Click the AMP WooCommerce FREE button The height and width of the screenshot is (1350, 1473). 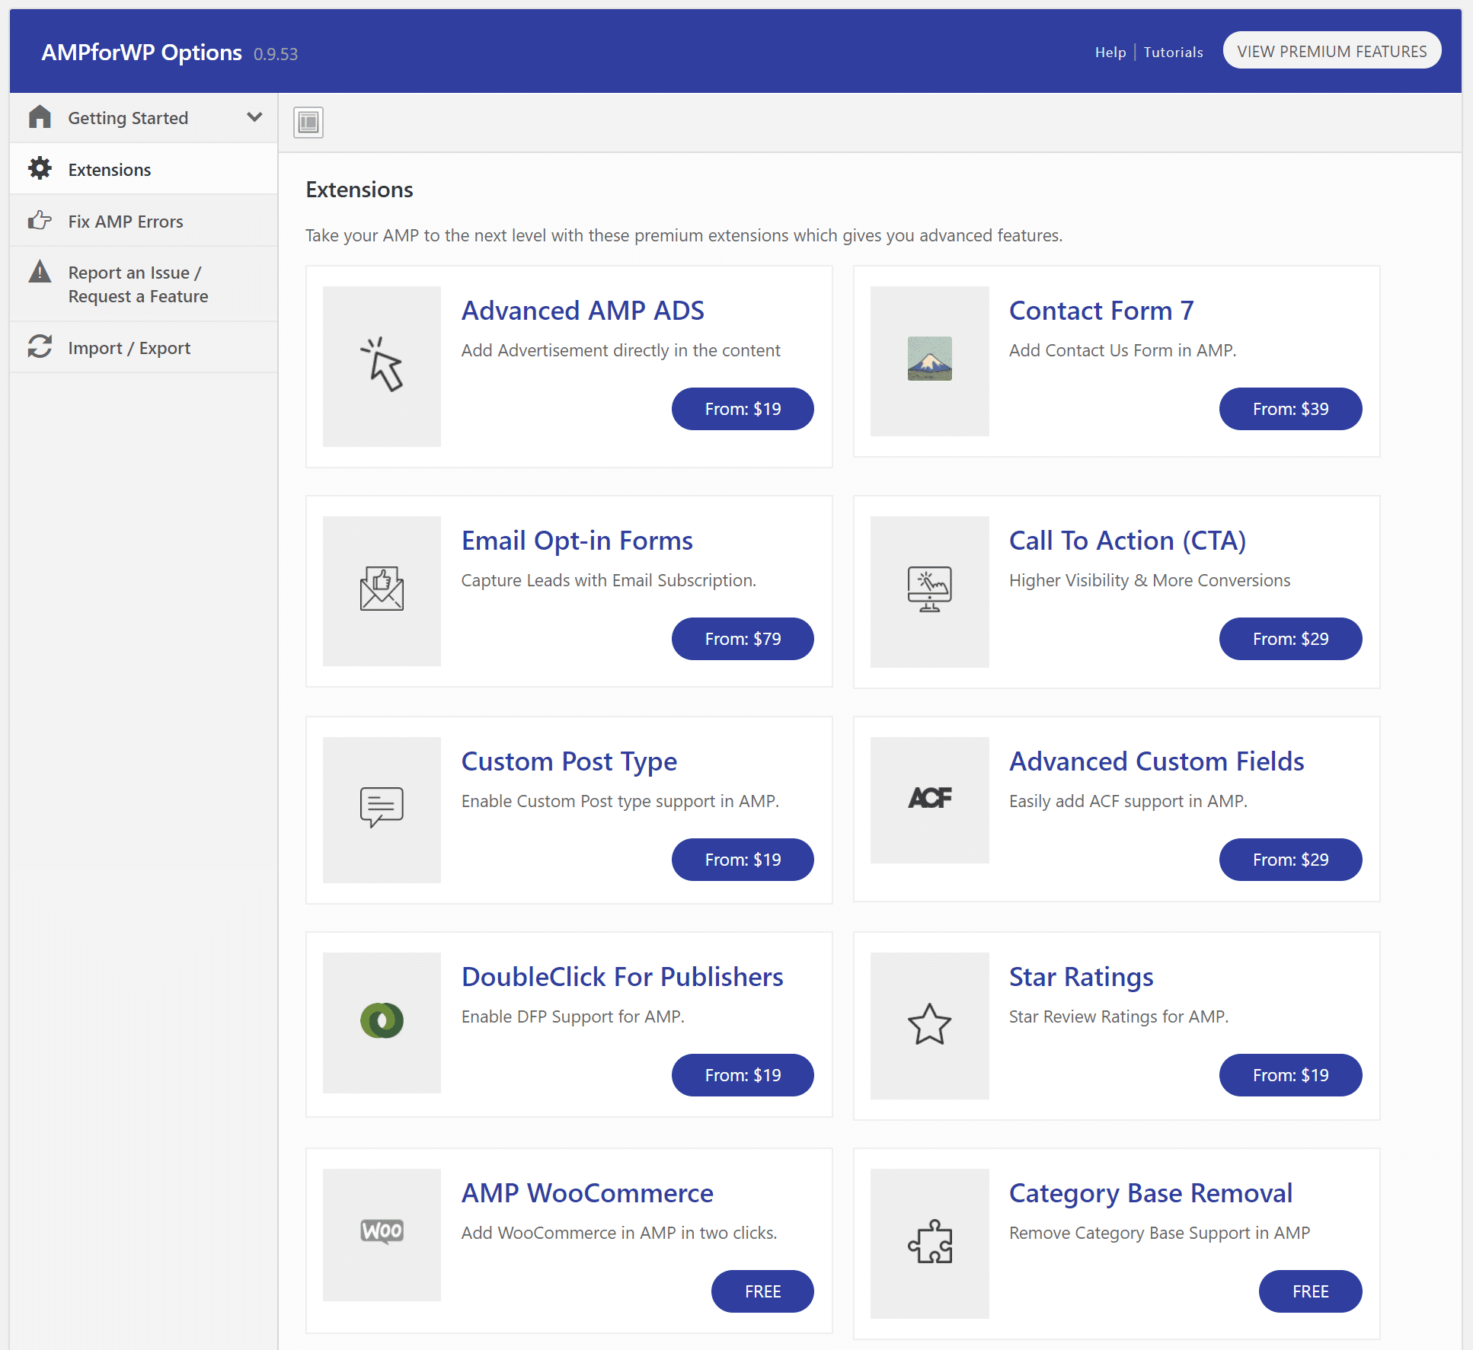tap(765, 1291)
